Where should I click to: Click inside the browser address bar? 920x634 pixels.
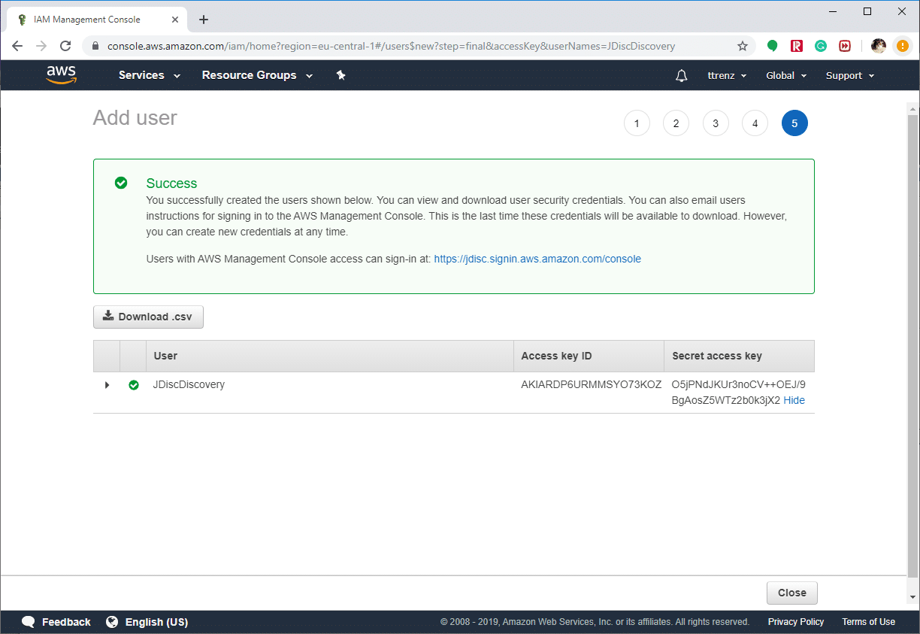tap(376, 46)
